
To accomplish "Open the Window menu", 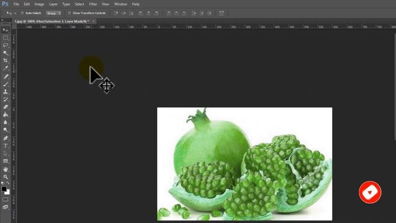I will click(121, 4).
